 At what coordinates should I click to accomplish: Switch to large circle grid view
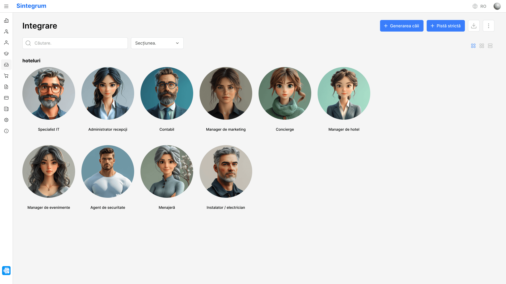click(473, 46)
